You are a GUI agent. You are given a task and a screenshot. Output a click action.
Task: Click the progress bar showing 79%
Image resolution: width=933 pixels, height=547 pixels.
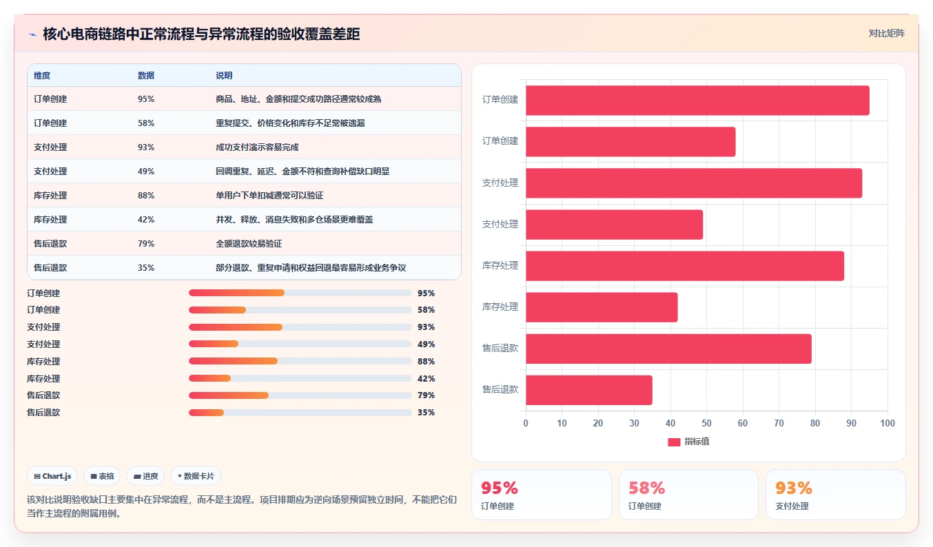coord(300,395)
